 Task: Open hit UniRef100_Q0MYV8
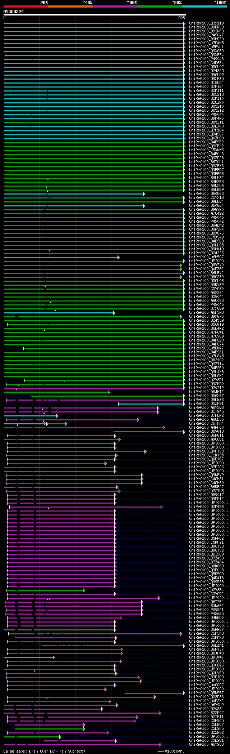206,451
